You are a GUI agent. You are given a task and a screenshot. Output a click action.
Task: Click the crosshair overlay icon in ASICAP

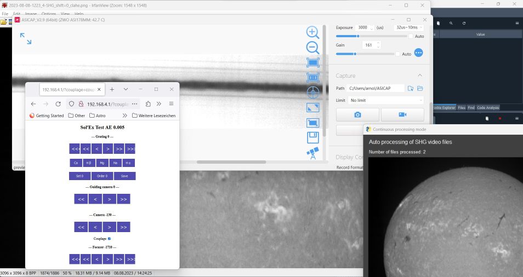[x=313, y=92]
